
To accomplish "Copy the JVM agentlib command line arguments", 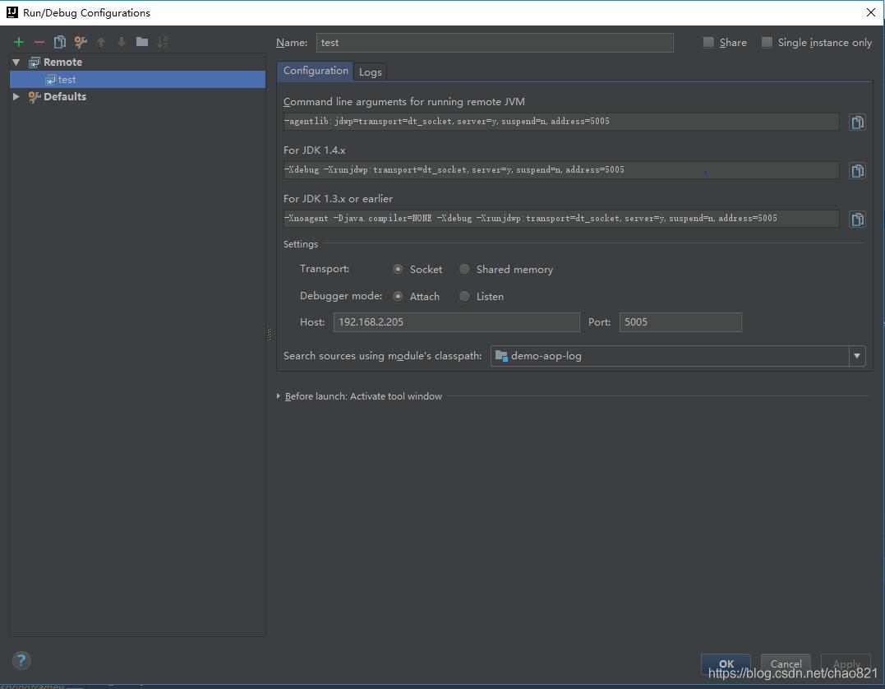I will (x=857, y=123).
